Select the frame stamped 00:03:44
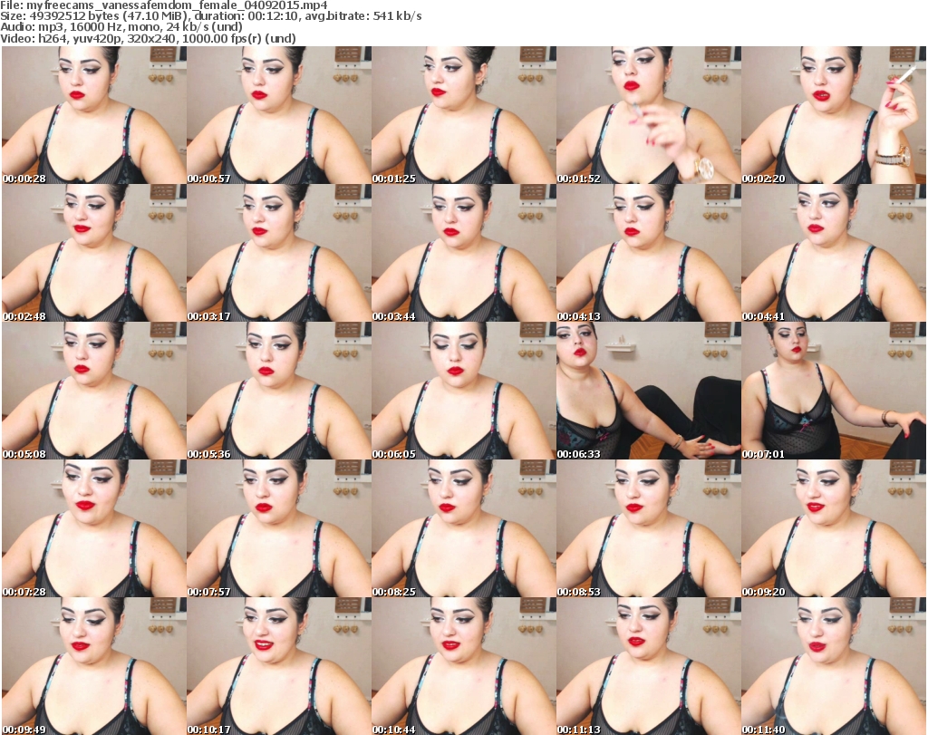 coord(463,253)
